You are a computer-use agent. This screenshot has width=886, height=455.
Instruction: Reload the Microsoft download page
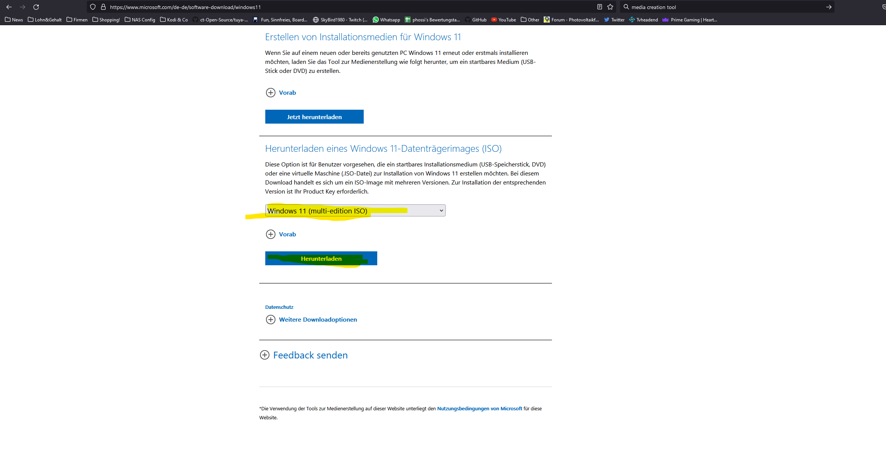[x=36, y=7]
